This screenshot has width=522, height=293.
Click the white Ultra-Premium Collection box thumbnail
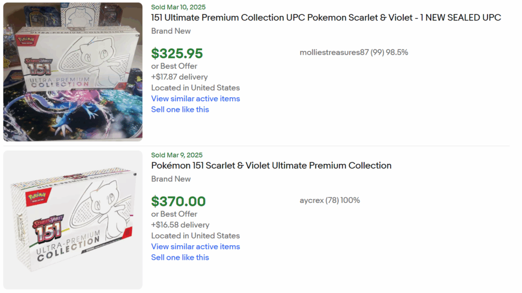(72, 219)
